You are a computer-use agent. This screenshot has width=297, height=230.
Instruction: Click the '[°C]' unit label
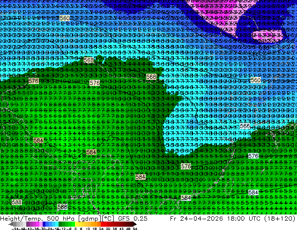pos(108,219)
